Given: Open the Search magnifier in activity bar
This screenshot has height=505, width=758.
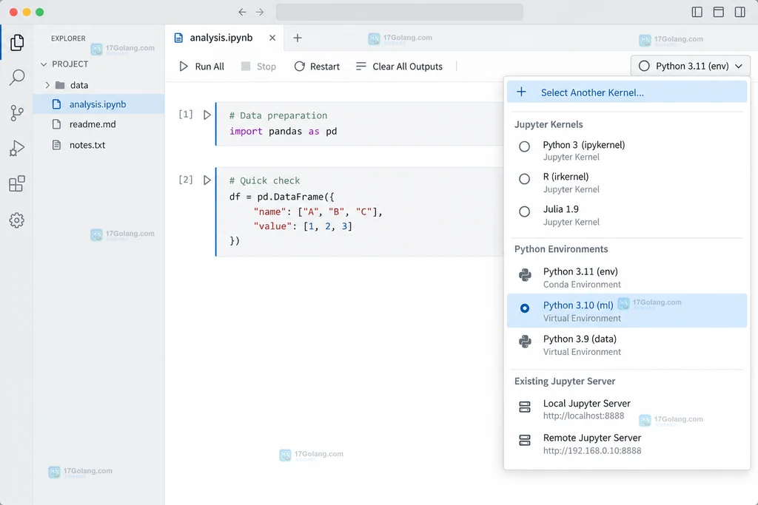Looking at the screenshot, I should pyautogui.click(x=17, y=77).
